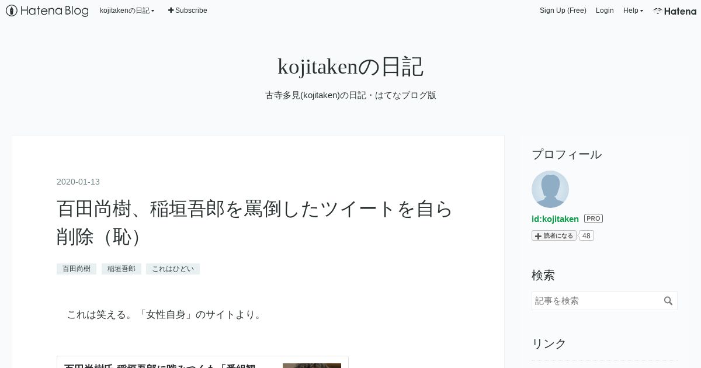Focus the 記事を検索 search field
701x368 pixels.
[x=596, y=301]
